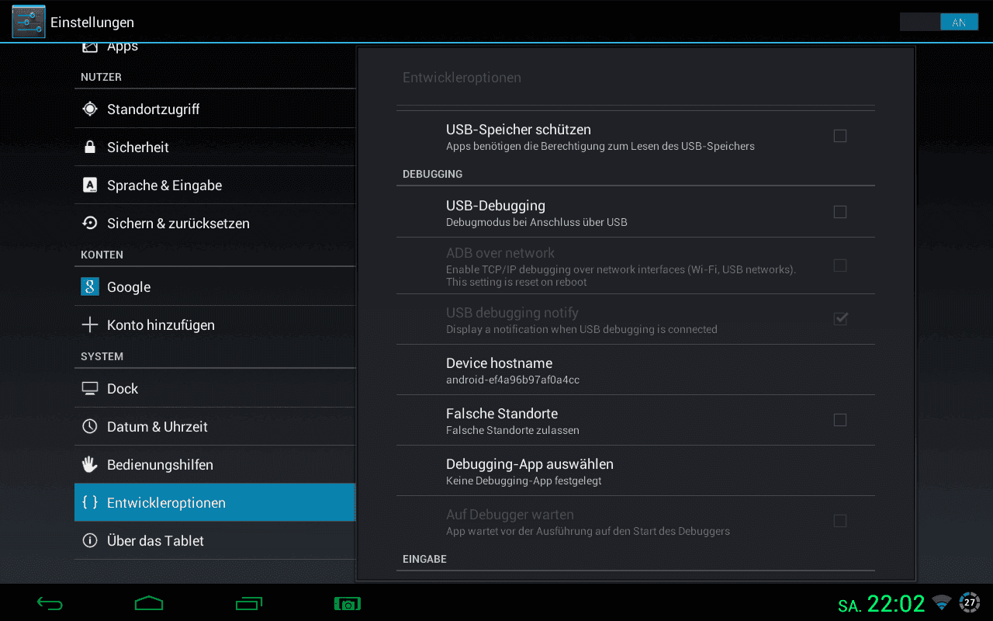This screenshot has width=993, height=621.
Task: Go back with the navigation back arrow
Action: (50, 603)
